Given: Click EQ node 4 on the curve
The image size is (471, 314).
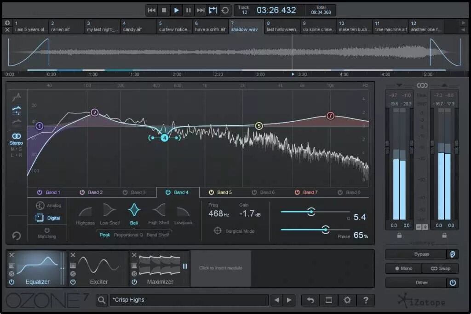Looking at the screenshot, I should pyautogui.click(x=164, y=138).
